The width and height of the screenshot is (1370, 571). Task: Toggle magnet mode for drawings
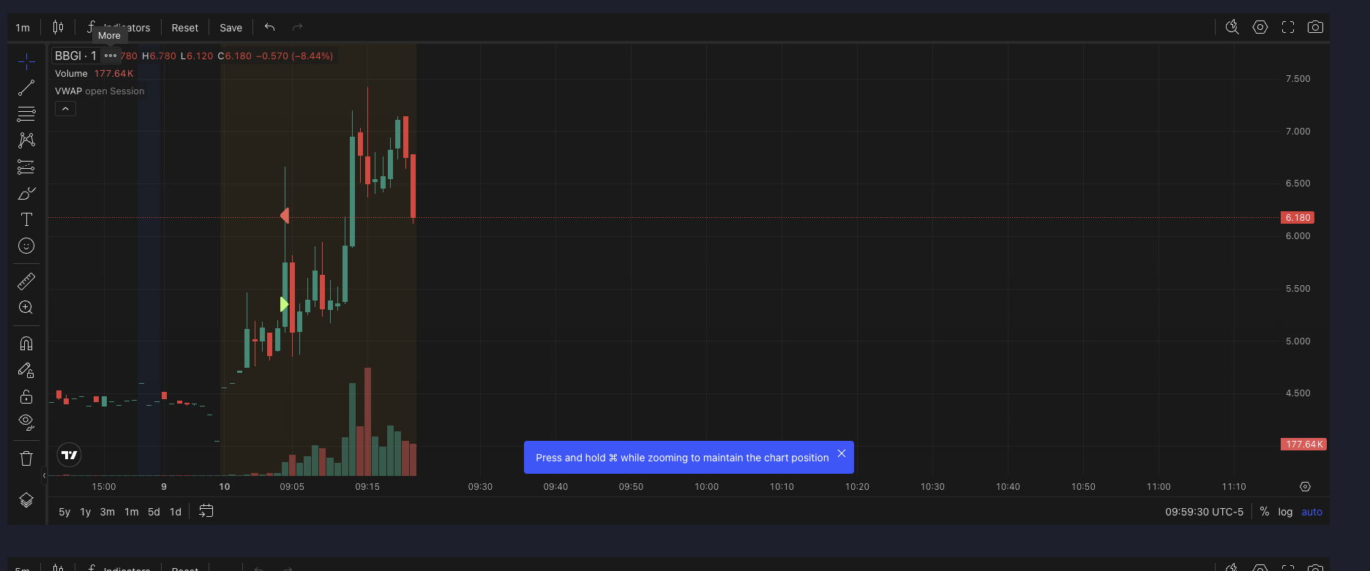pyautogui.click(x=26, y=344)
